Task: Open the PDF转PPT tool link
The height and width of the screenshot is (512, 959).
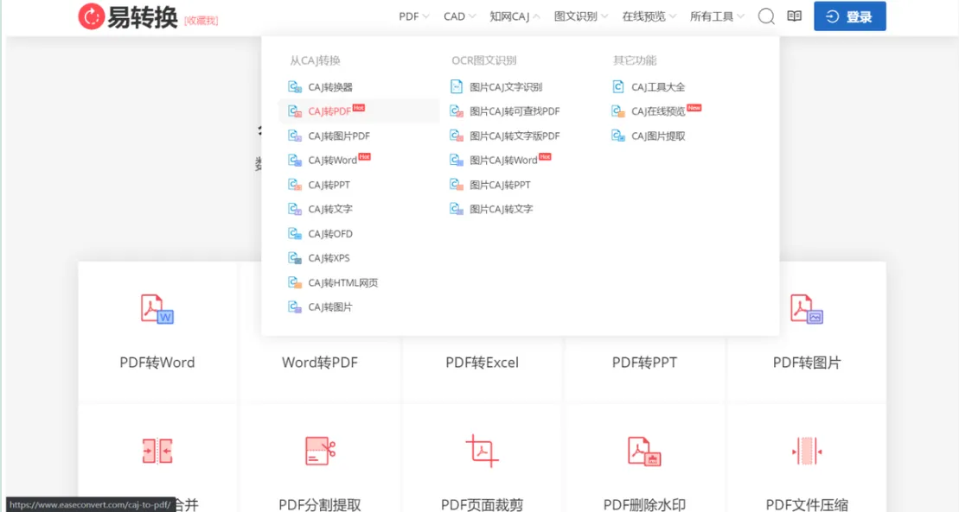Action: click(x=644, y=363)
